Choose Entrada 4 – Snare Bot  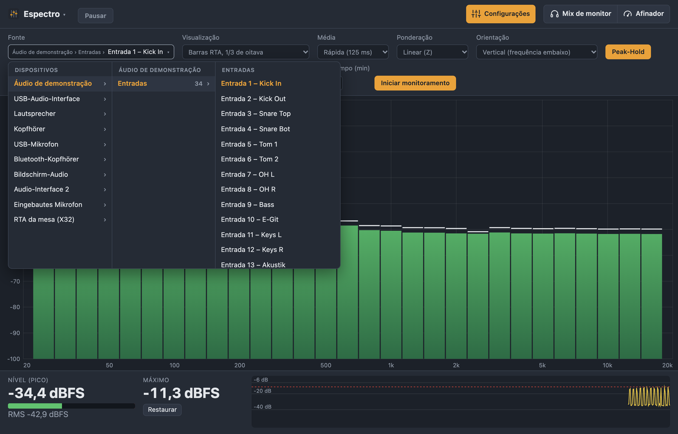click(x=277, y=129)
